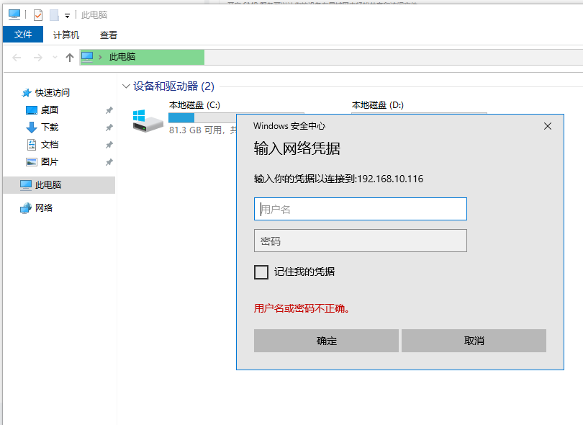Select 此电脑 in the navigation pane
Viewport: 583px width, 425px height.
click(x=59, y=185)
